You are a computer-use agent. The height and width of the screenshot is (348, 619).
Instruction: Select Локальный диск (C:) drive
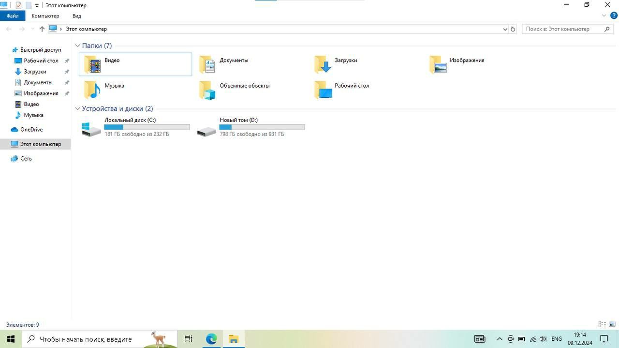pyautogui.click(x=135, y=127)
